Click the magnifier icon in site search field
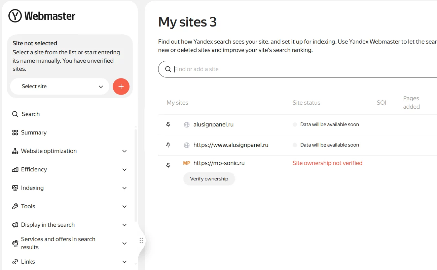This screenshot has height=270, width=437. pos(168,69)
